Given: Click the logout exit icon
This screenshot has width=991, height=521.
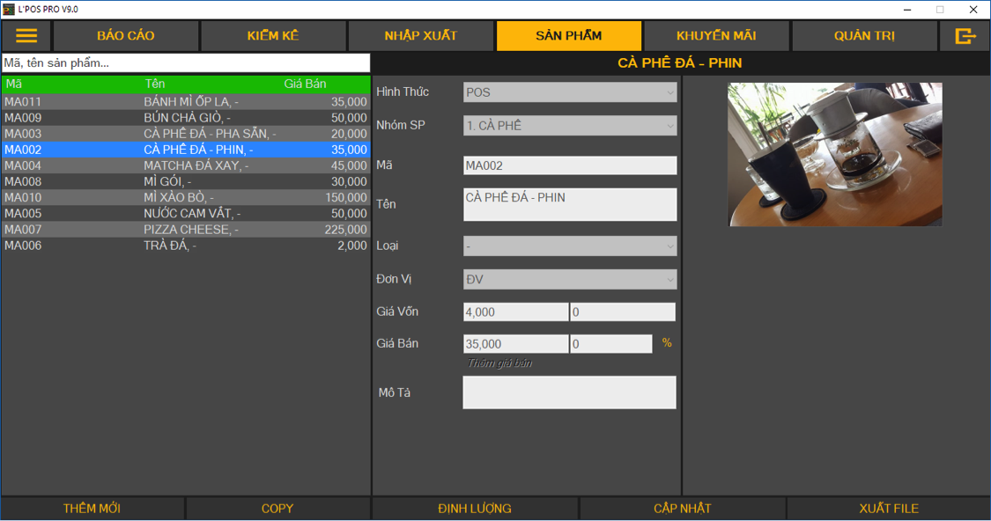Looking at the screenshot, I should [x=965, y=36].
